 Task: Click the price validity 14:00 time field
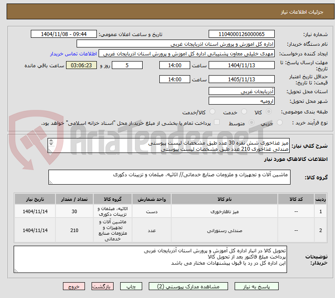(x=175, y=80)
